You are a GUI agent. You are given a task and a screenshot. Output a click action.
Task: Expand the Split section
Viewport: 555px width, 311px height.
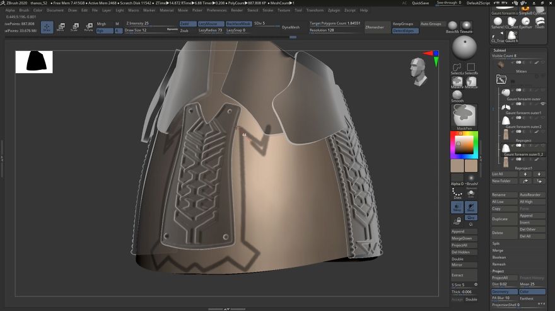pyautogui.click(x=496, y=244)
